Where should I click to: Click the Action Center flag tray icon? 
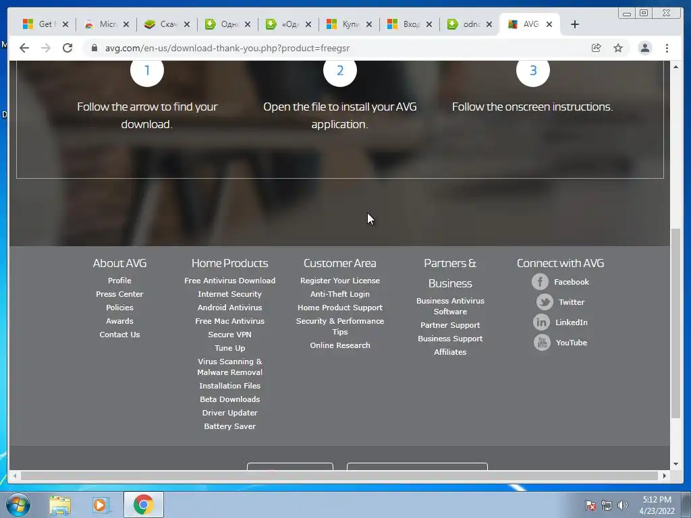click(x=590, y=505)
